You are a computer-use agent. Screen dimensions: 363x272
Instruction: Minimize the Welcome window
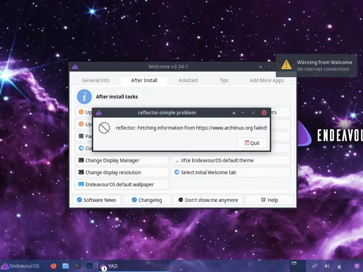[x=269, y=67]
